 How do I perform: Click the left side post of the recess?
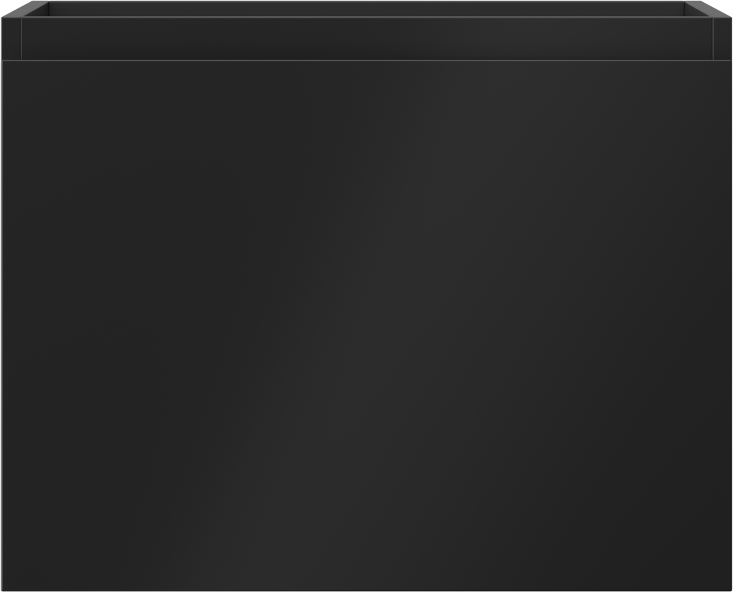click(11, 39)
